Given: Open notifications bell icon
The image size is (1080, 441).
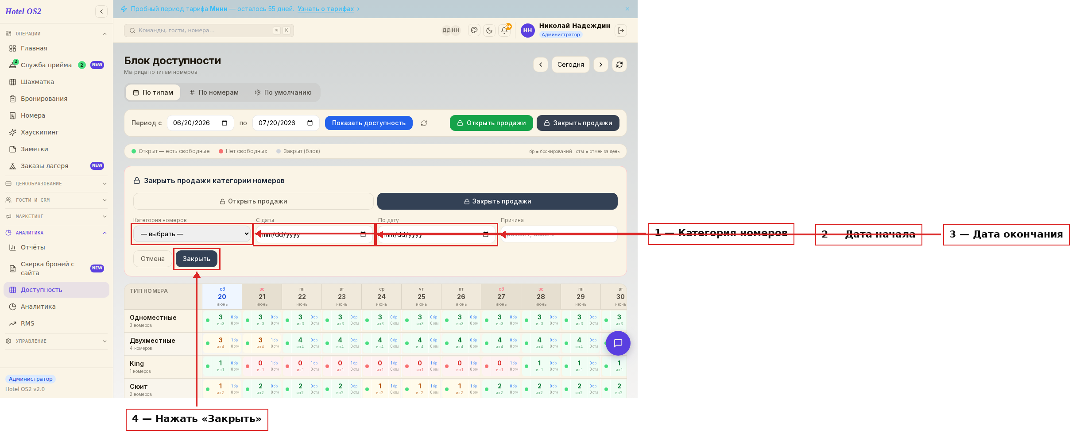Looking at the screenshot, I should (x=504, y=31).
